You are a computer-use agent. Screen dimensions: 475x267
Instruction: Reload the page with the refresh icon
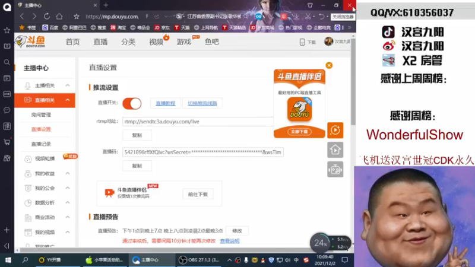click(47, 17)
